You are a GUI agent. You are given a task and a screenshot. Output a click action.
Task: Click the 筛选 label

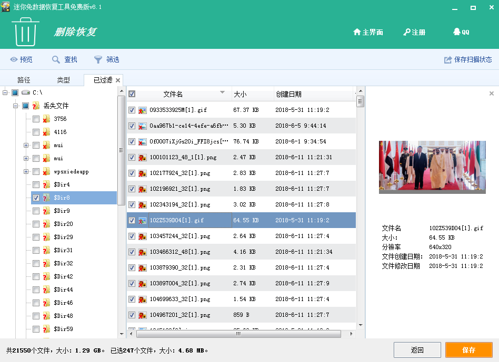[113, 60]
